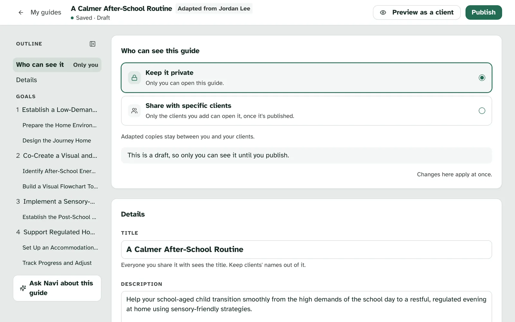Click the Saved · Draft status text
The width and height of the screenshot is (515, 322).
pyautogui.click(x=93, y=18)
